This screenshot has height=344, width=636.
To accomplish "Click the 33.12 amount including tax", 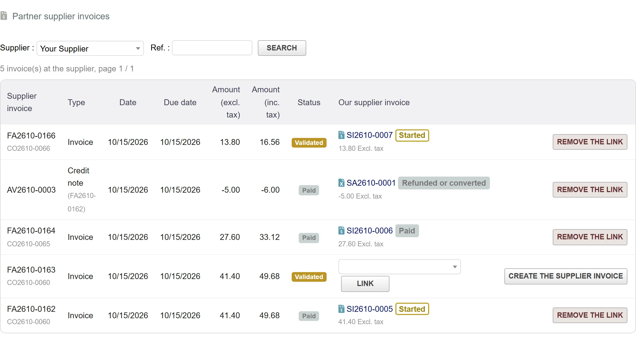I will (269, 237).
